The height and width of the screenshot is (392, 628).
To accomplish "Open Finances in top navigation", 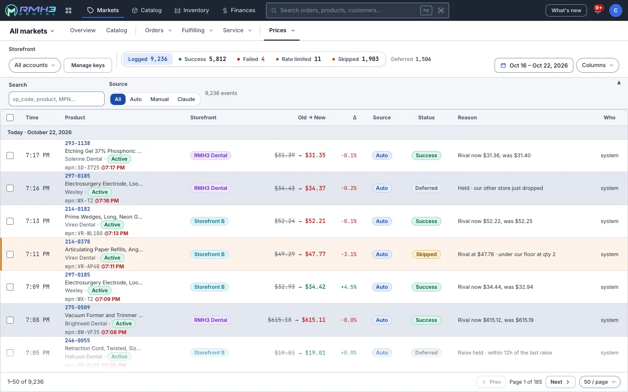I will [239, 10].
